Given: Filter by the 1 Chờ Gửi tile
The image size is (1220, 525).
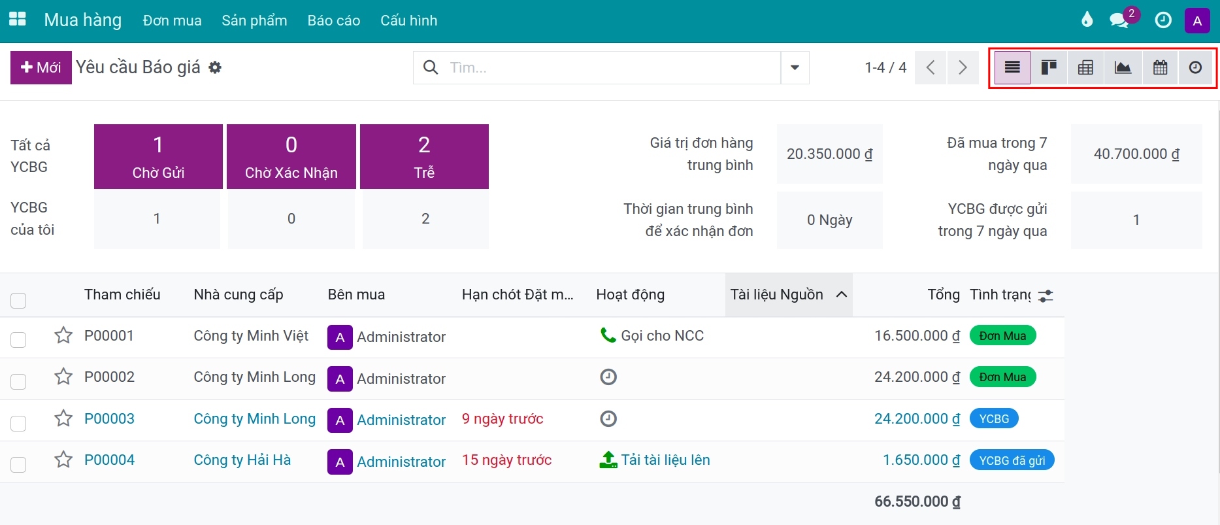Looking at the screenshot, I should pos(158,157).
